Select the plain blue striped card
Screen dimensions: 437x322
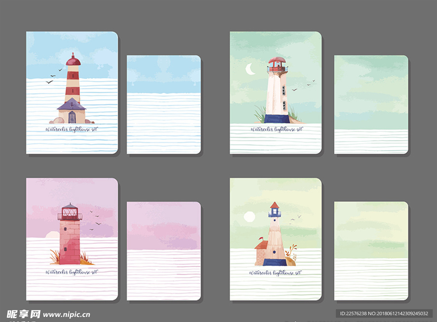click(164, 104)
